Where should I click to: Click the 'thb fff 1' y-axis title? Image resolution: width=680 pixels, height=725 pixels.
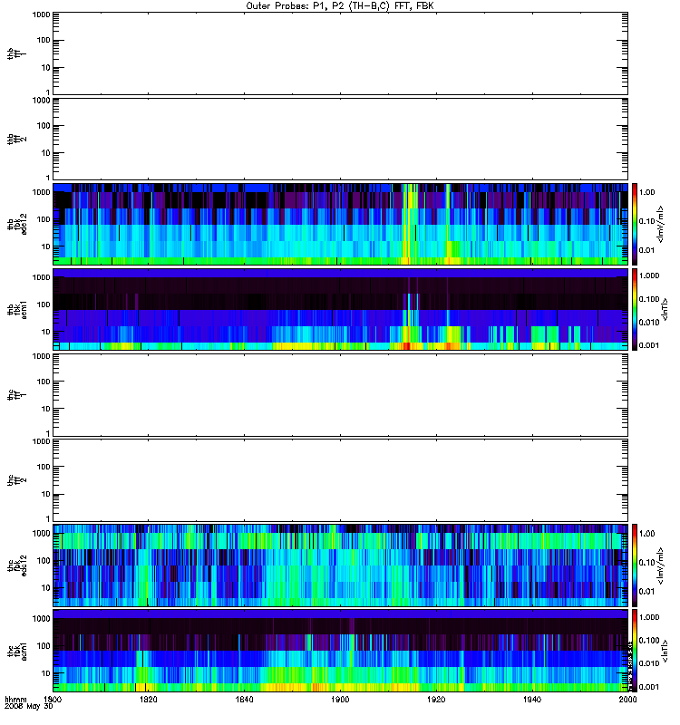point(17,53)
